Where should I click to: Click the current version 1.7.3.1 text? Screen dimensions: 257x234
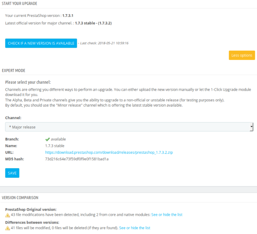pos(68,15)
